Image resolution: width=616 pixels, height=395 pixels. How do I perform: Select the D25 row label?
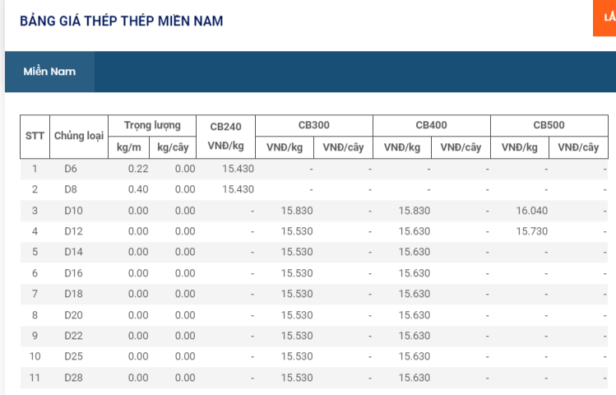pos(73,356)
